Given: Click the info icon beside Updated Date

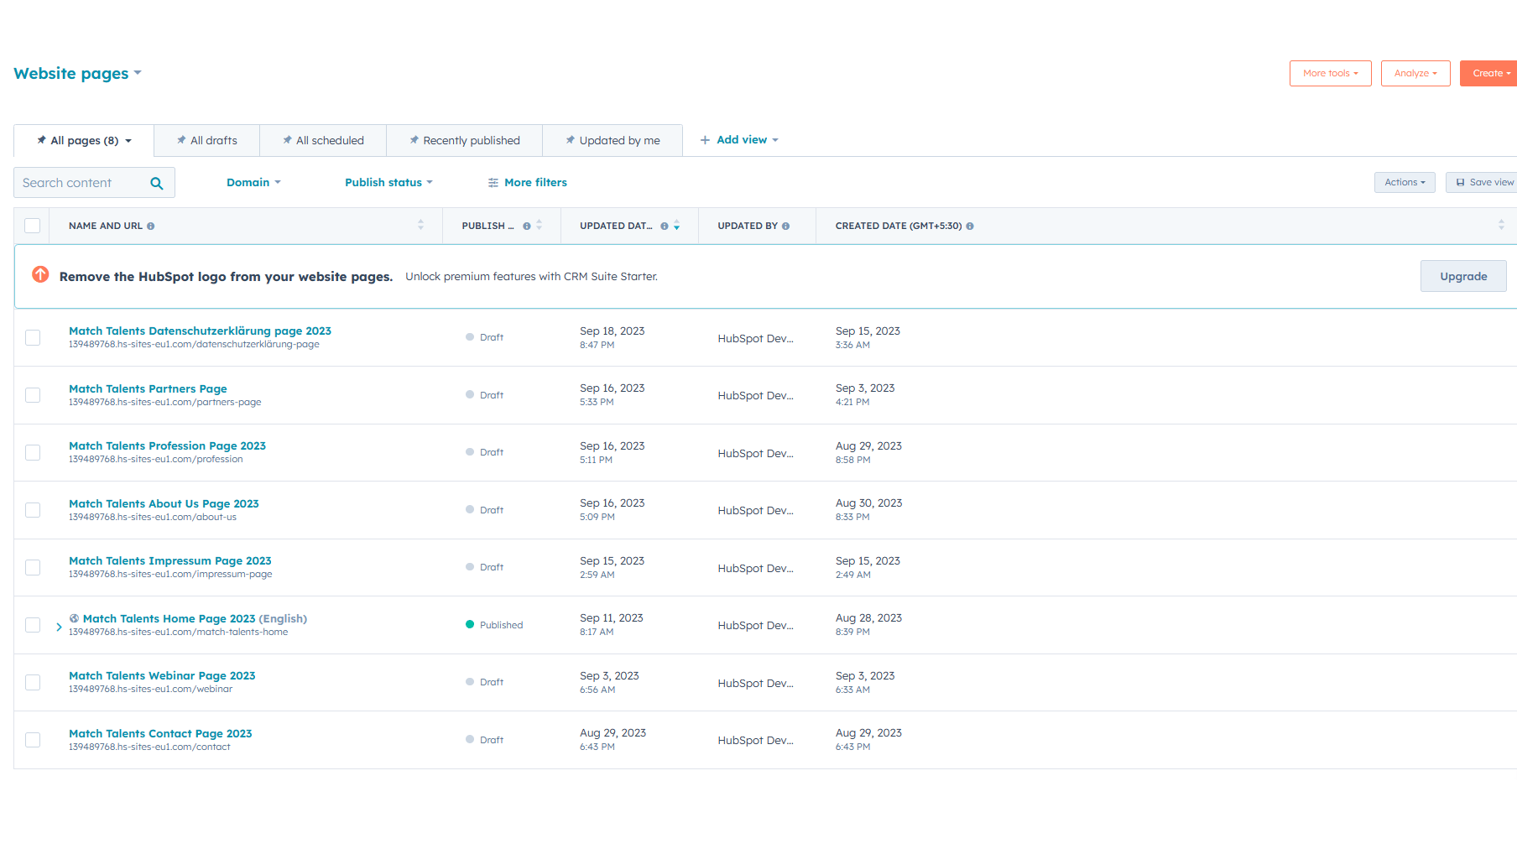Looking at the screenshot, I should (665, 227).
